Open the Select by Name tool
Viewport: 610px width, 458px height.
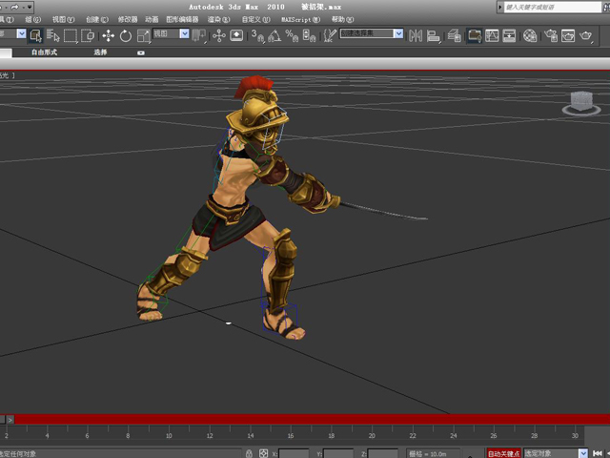click(53, 36)
